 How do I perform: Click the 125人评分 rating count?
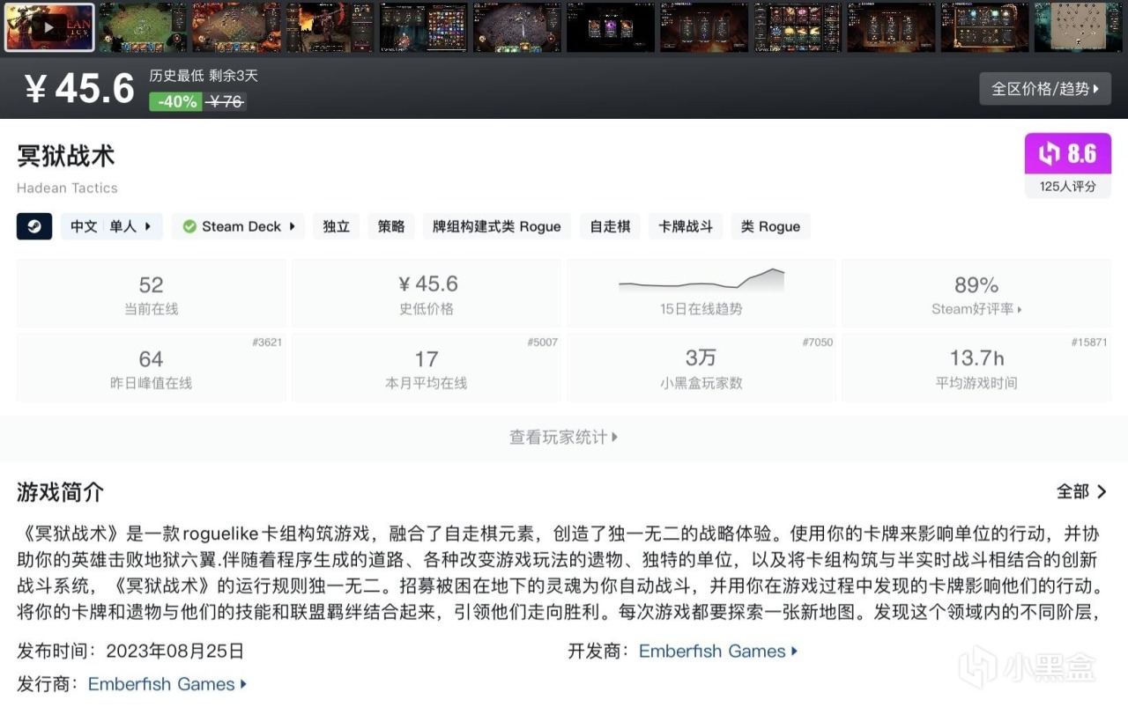1067,186
